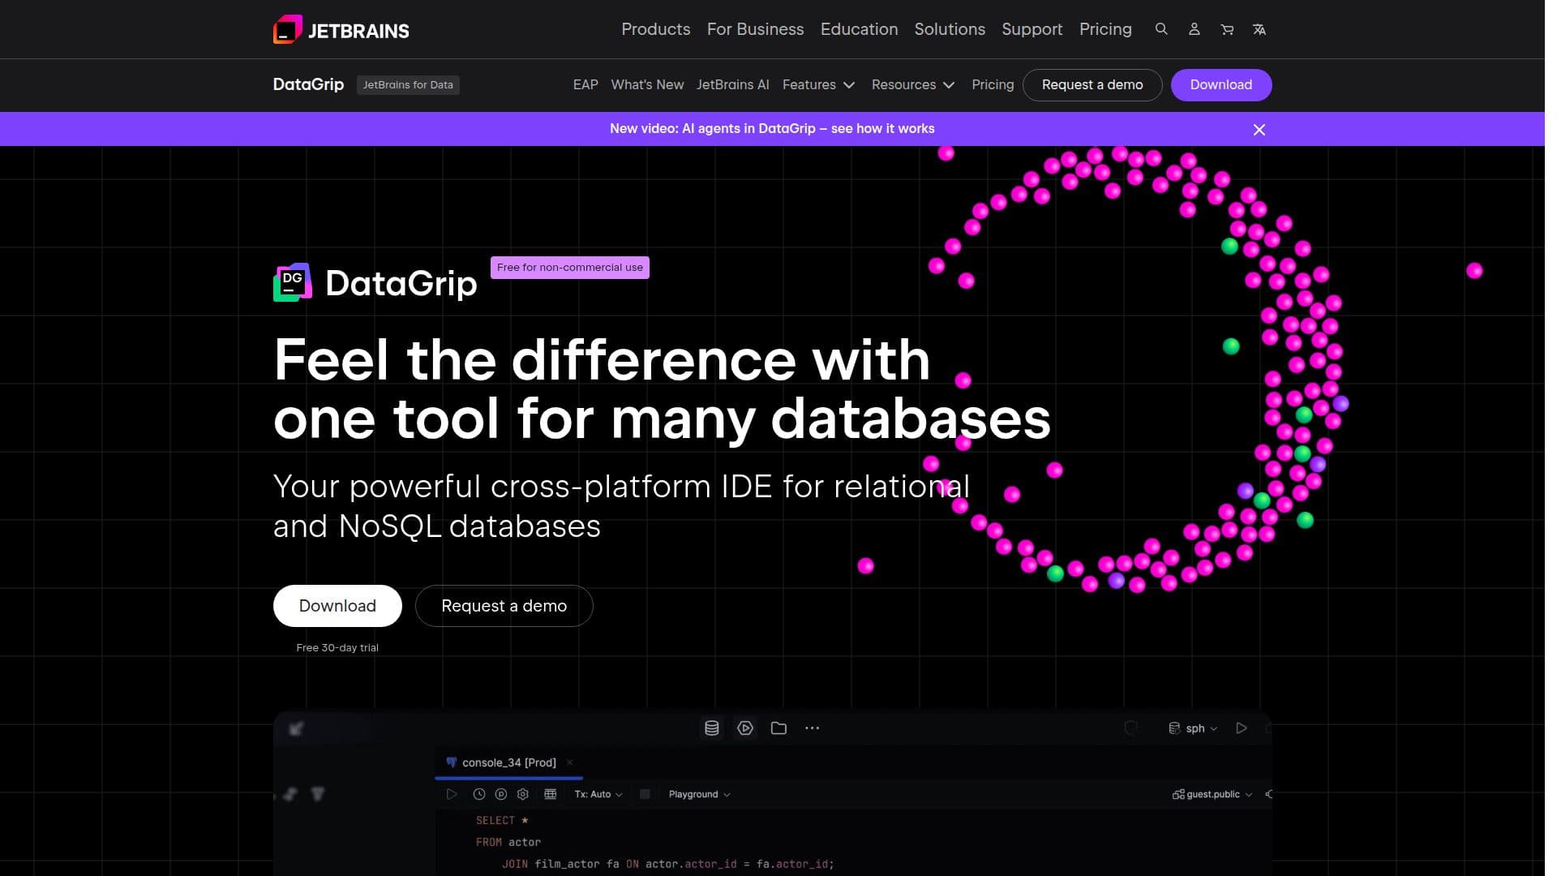Viewport: 1557px width, 876px height.
Task: Open the guest.public schema dropdown
Action: [x=1212, y=794]
